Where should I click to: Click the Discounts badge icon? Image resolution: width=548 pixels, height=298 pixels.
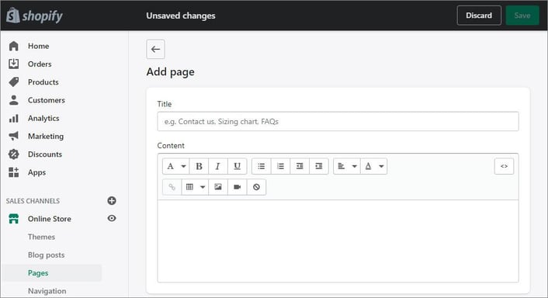click(x=14, y=154)
